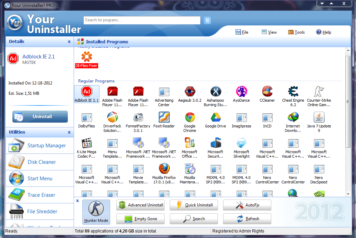Open the View menu
356x238 pixels.
pyautogui.click(x=269, y=32)
